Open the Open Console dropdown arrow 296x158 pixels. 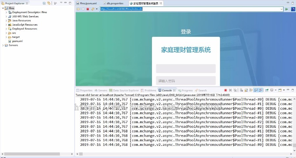[284, 90]
